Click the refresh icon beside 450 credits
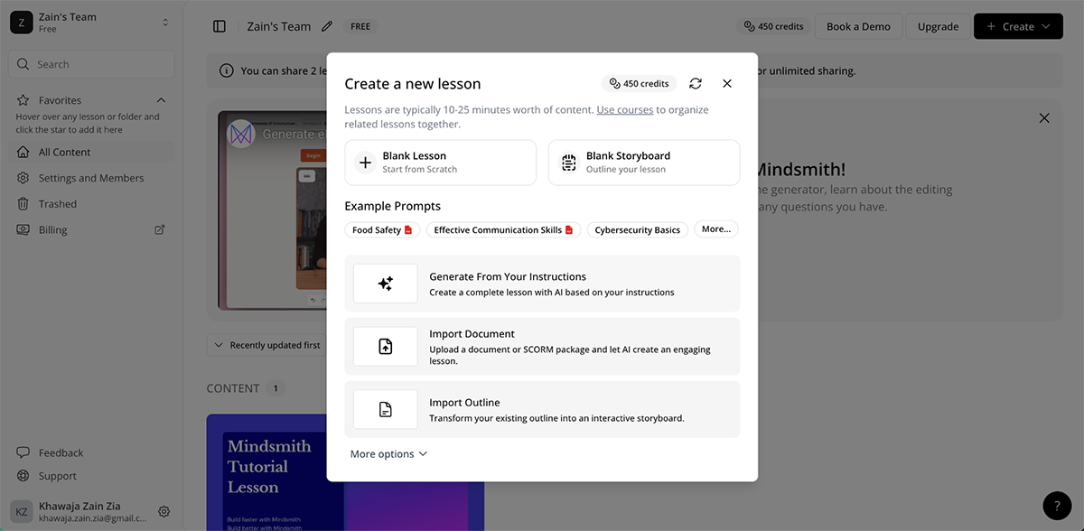The height and width of the screenshot is (531, 1084). point(696,83)
